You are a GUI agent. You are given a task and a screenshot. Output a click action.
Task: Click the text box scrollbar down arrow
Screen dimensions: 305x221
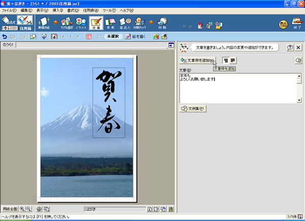click(x=299, y=101)
